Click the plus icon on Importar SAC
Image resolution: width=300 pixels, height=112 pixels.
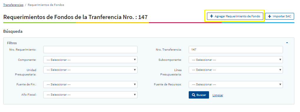pyautogui.click(x=270, y=16)
